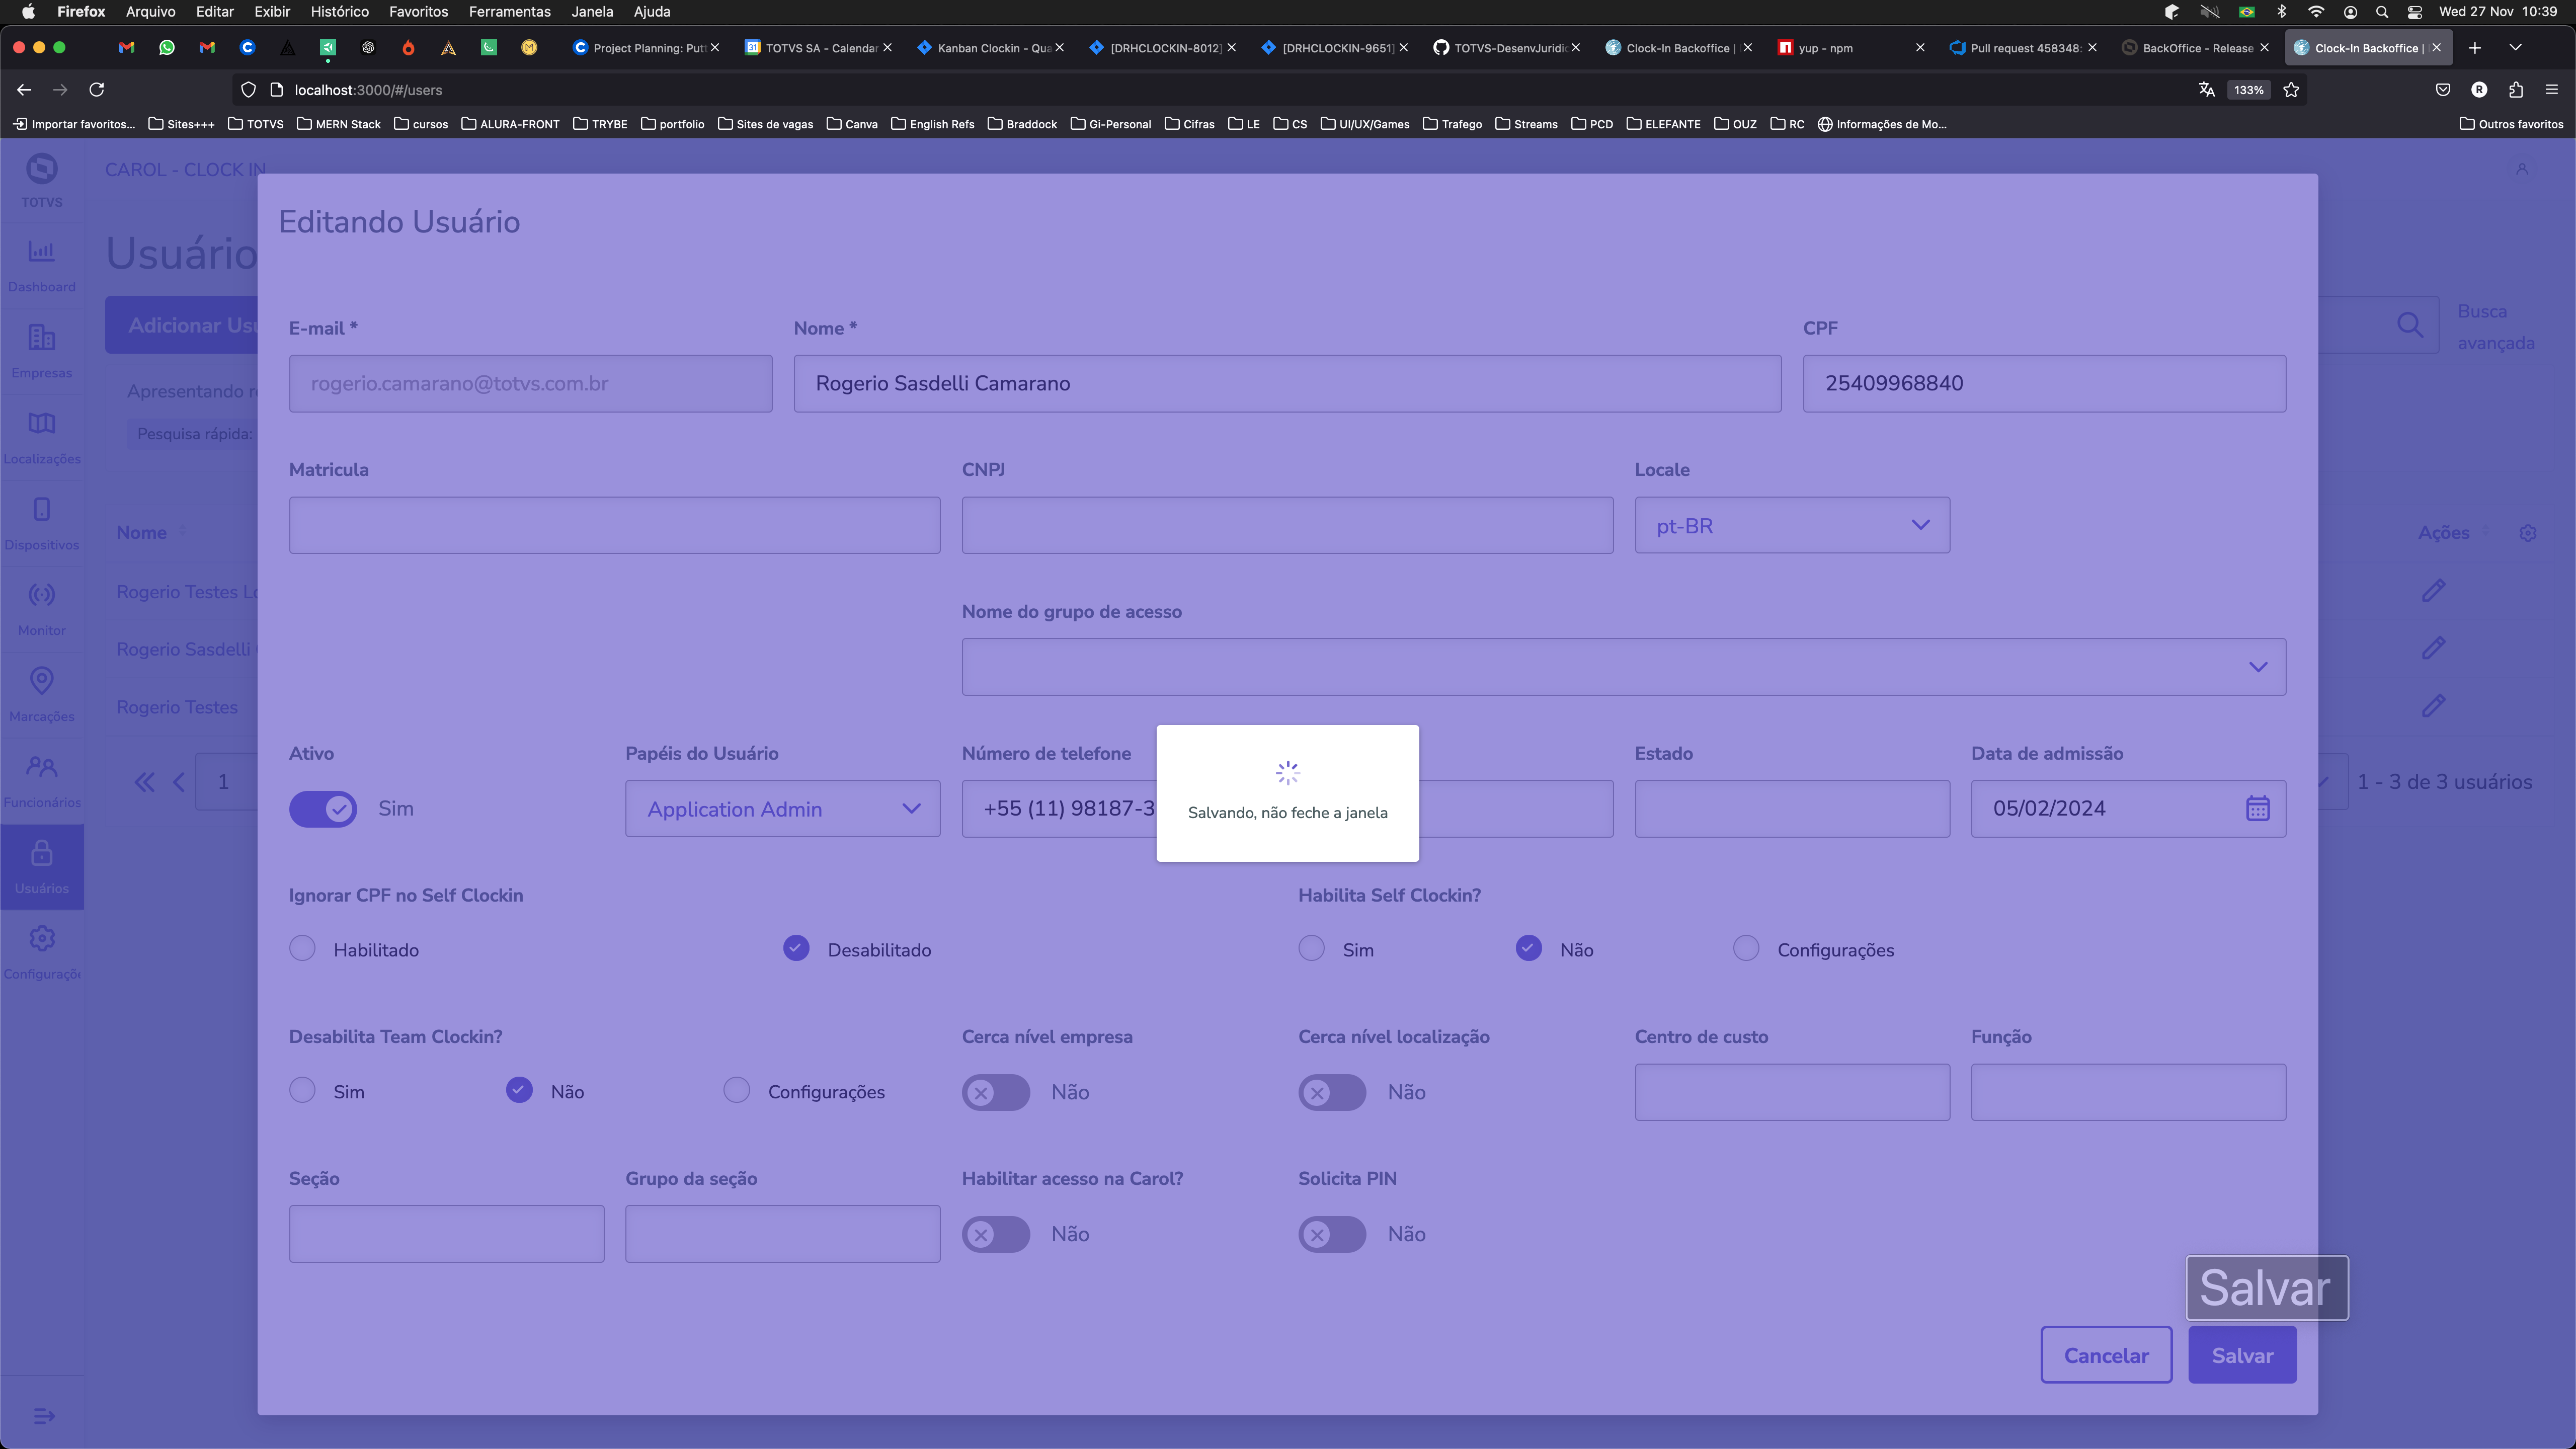Viewport: 2576px width, 1449px height.
Task: Expand Nome do grupo de acesso dropdown
Action: [x=1623, y=667]
